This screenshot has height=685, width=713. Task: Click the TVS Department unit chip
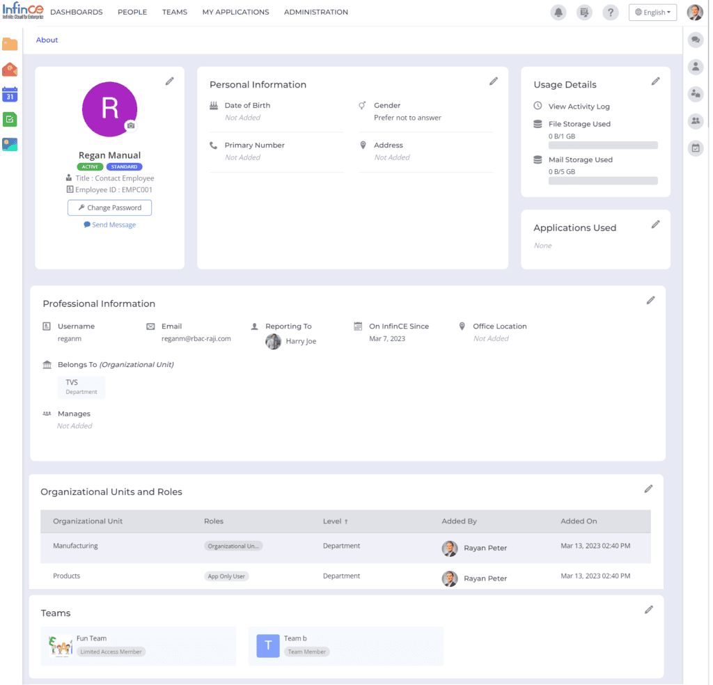(x=81, y=387)
